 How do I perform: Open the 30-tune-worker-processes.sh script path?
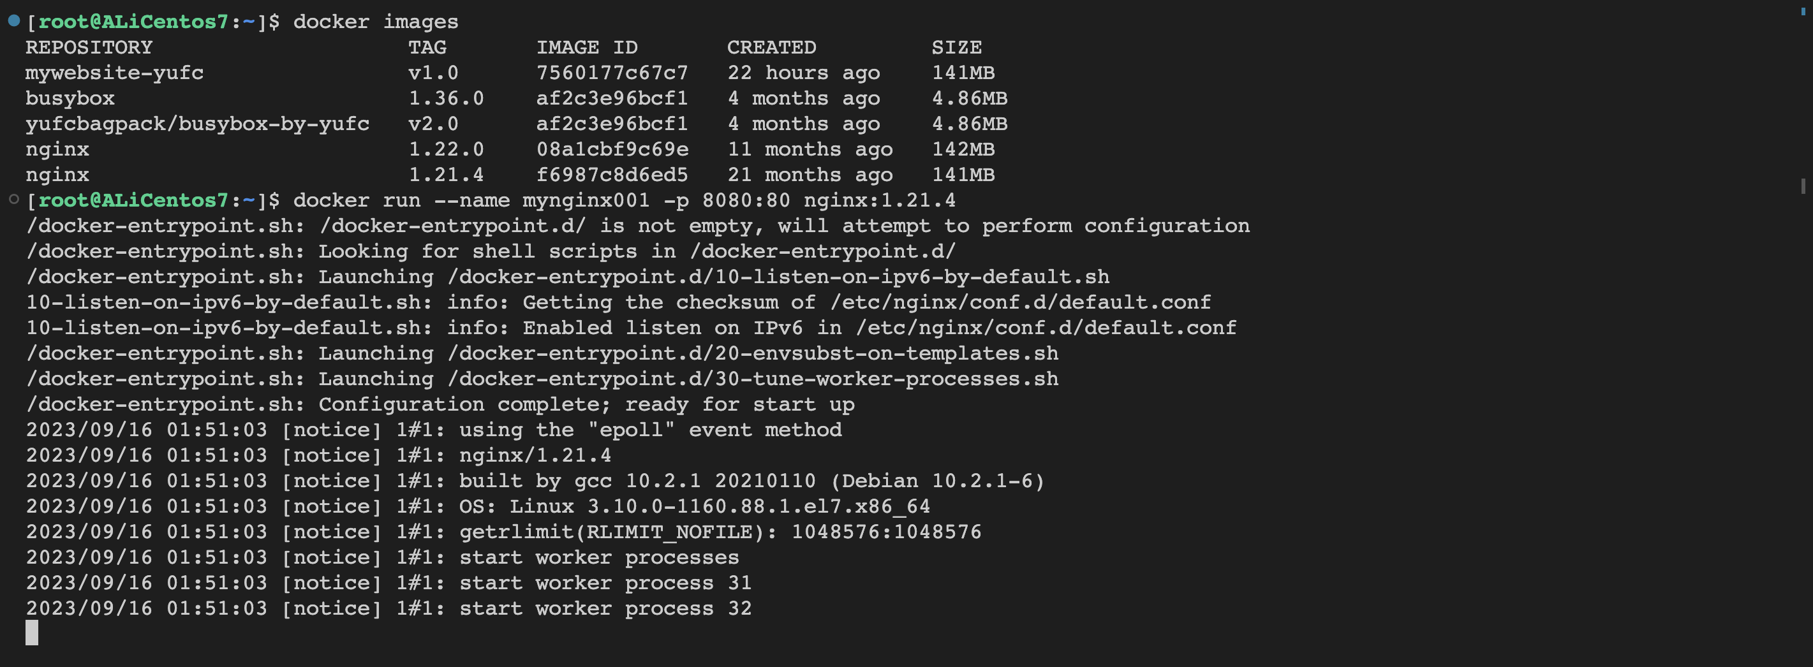pyautogui.click(x=753, y=379)
